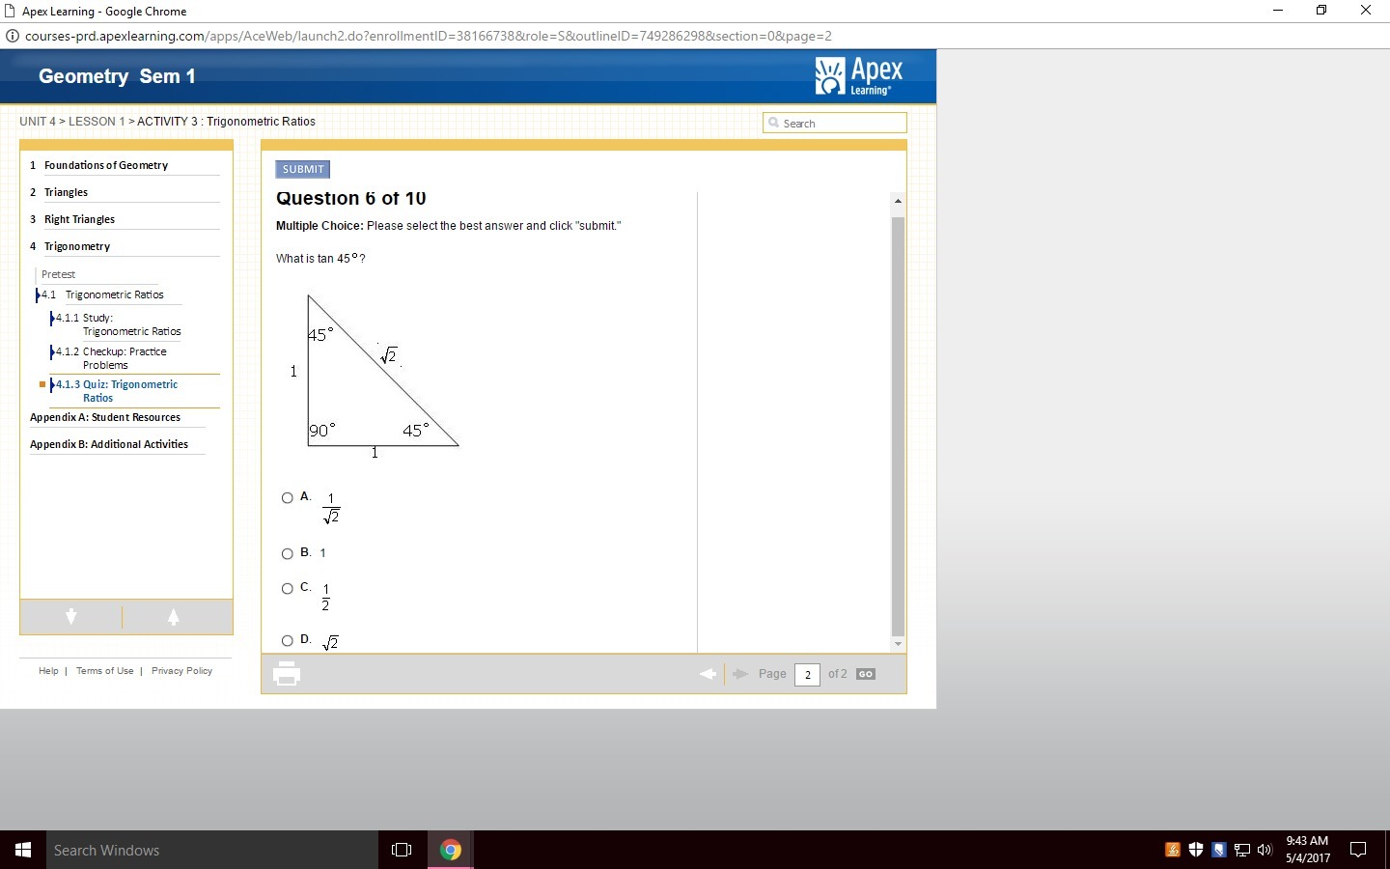
Task: Click the SUBMIT button
Action: pyautogui.click(x=303, y=169)
